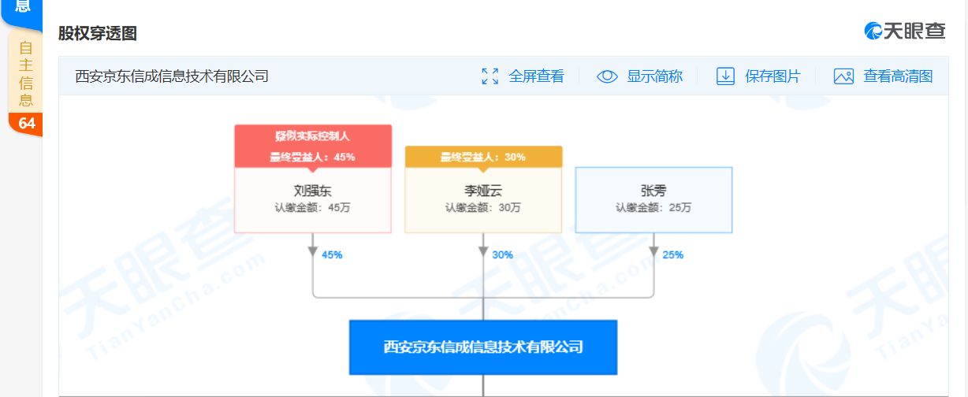Image resolution: width=968 pixels, height=397 pixels.
Task: Click the orange 64 count badge
Action: [x=26, y=124]
